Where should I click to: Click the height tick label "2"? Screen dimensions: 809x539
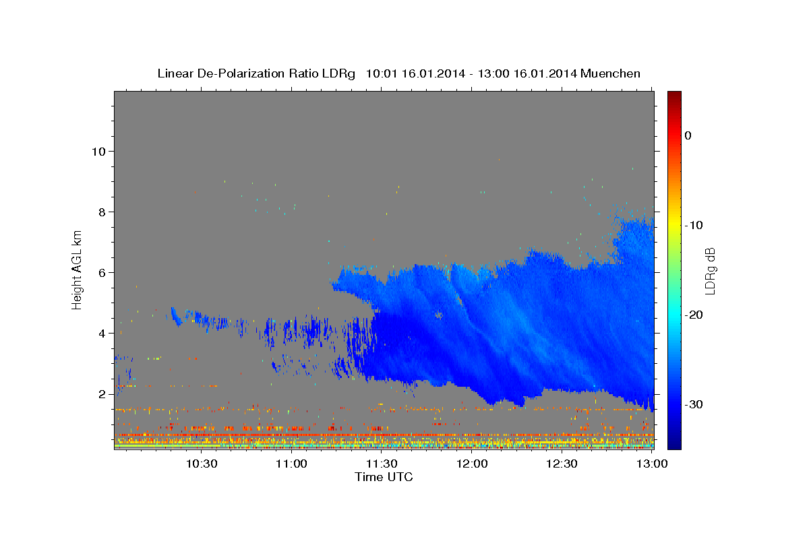tap(103, 394)
